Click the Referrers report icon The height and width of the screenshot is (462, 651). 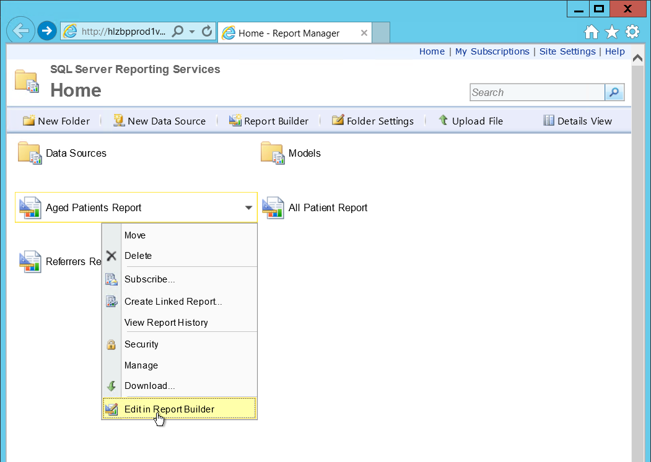click(30, 261)
